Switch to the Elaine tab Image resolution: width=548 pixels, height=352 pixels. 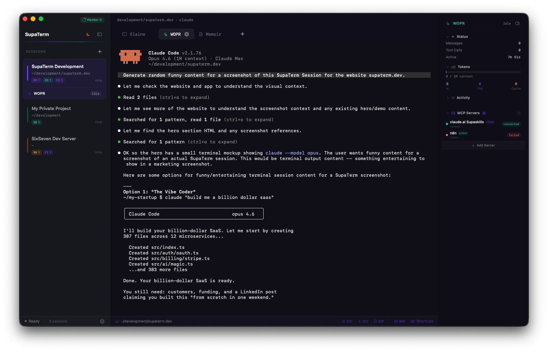137,34
